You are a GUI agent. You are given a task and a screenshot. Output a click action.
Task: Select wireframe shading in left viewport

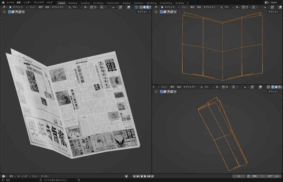[141, 7]
